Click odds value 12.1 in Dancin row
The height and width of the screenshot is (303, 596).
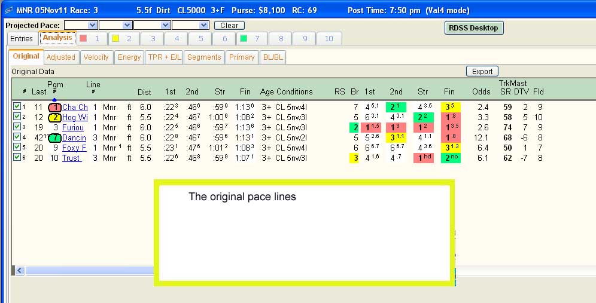[482, 138]
